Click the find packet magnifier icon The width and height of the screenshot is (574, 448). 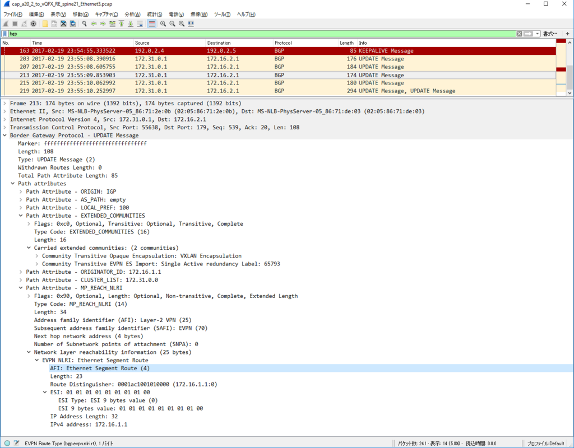click(84, 24)
